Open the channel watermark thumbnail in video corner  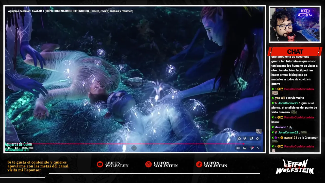258,131
